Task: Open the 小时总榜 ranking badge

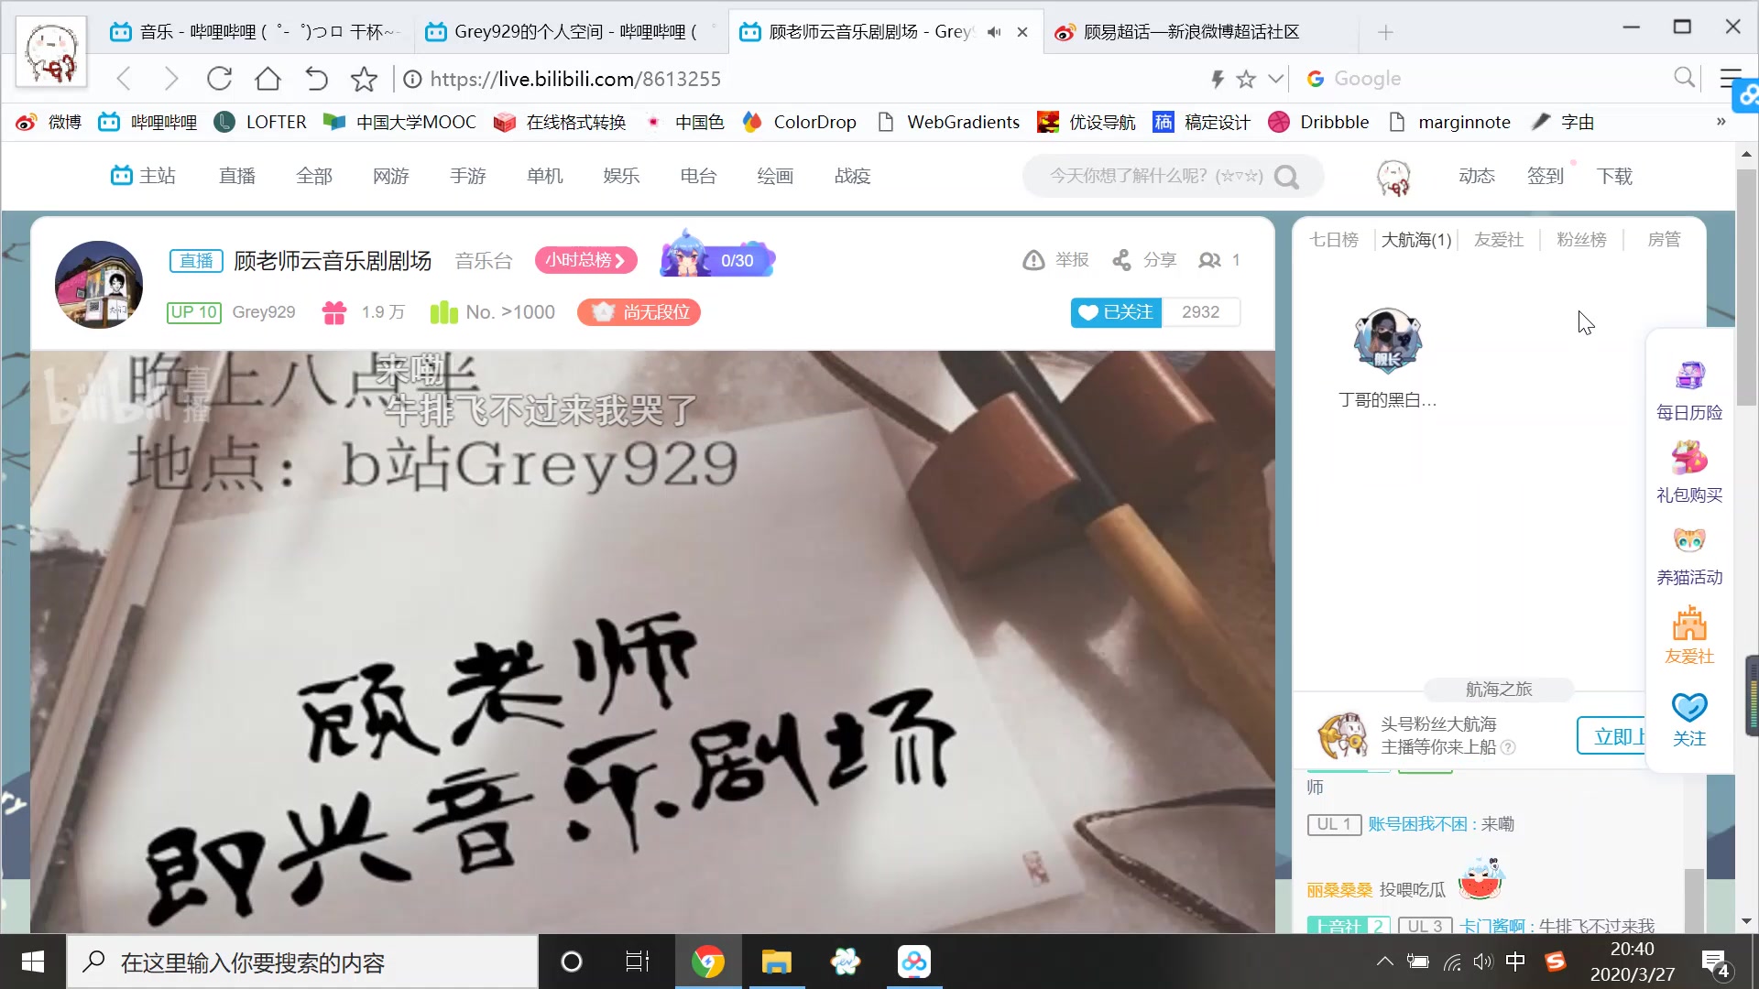Action: coord(585,260)
